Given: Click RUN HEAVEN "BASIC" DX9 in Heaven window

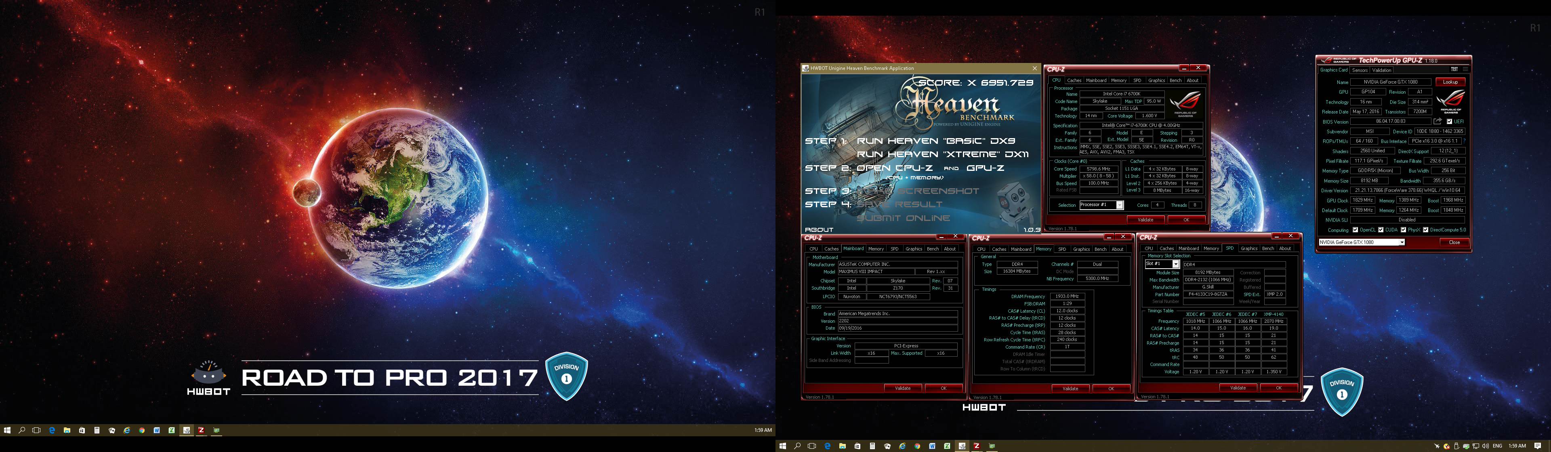Looking at the screenshot, I should pyautogui.click(x=936, y=141).
